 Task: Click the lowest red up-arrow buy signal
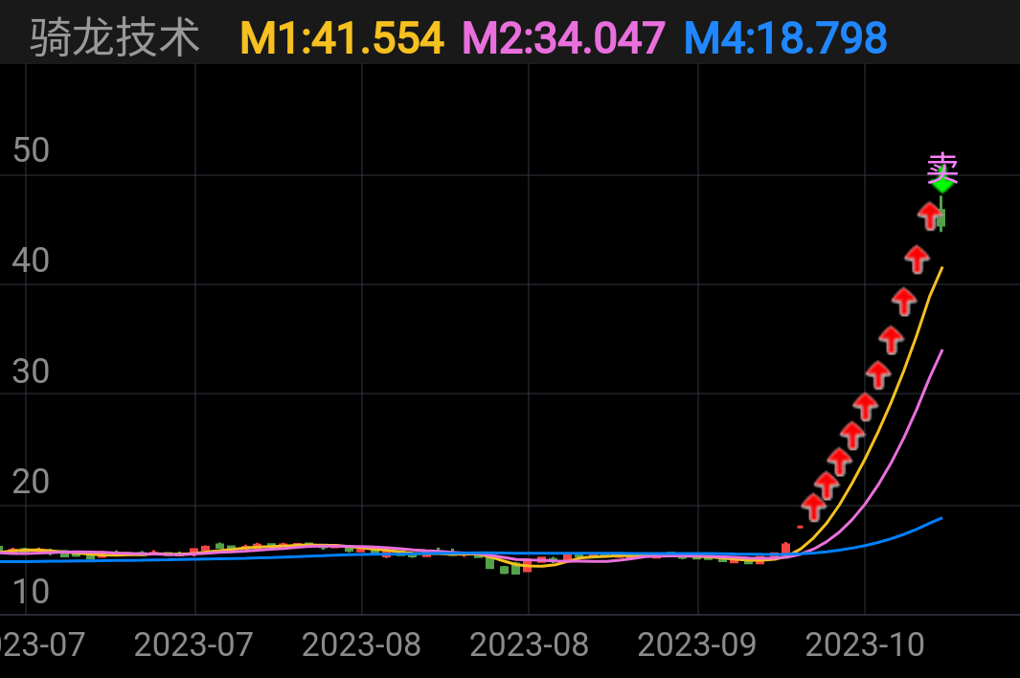tap(813, 507)
